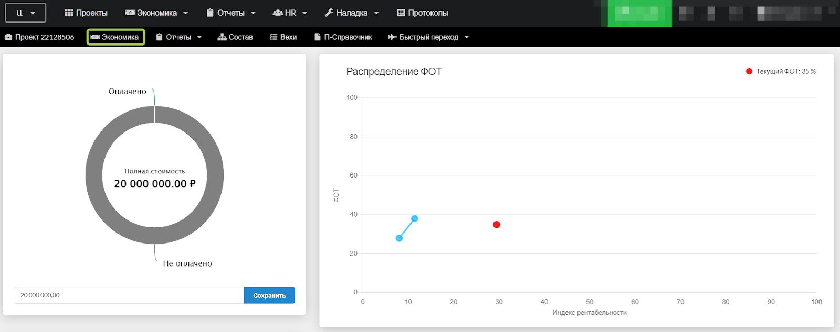Image resolution: width=840 pixels, height=332 pixels.
Task: Open the Состав tab
Action: 235,37
